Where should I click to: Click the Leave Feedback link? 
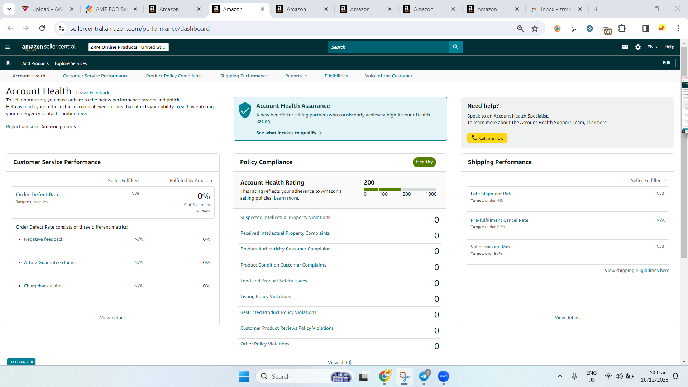click(x=93, y=92)
